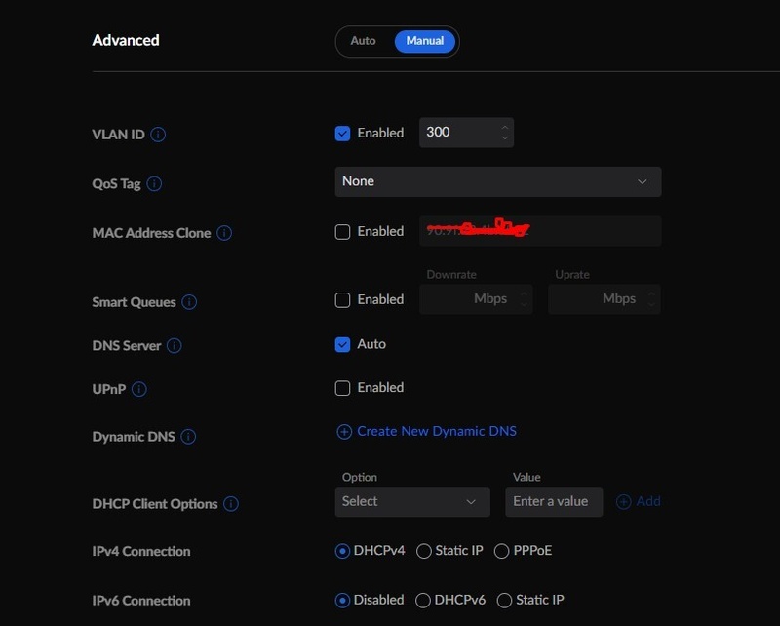Open the DHCP Option Select dropdown
This screenshot has width=780, height=626.
point(412,501)
